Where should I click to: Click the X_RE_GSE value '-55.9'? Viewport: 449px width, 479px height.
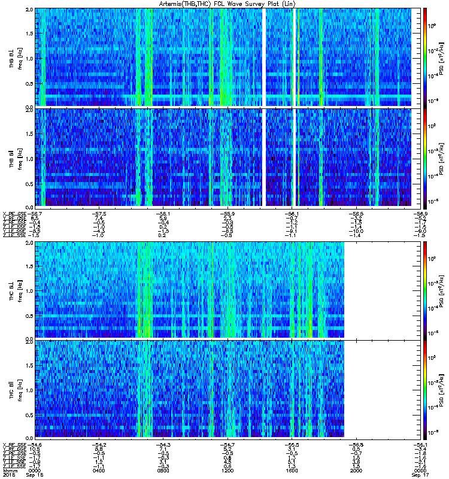pos(227,214)
